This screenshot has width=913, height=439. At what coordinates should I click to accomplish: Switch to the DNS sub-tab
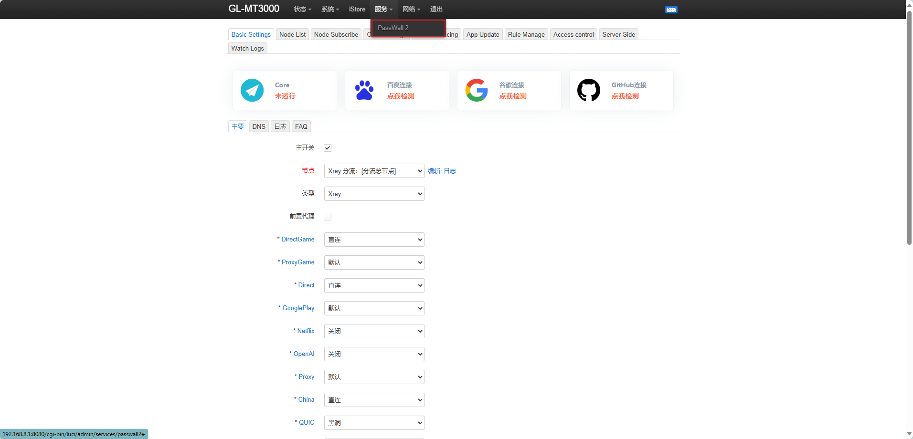(258, 126)
